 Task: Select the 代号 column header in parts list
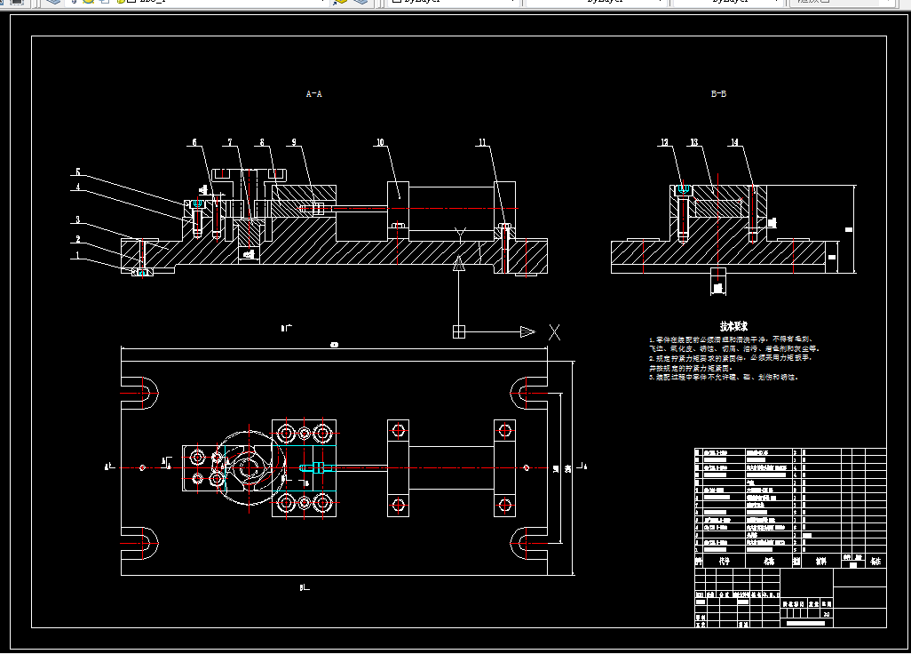724,562
